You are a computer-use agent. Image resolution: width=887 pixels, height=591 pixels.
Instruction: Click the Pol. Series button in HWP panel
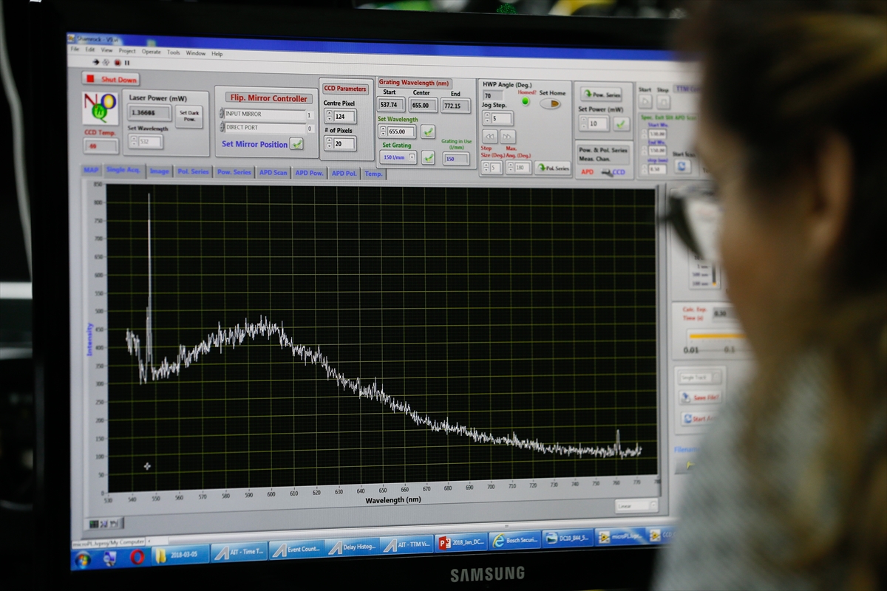(x=553, y=168)
